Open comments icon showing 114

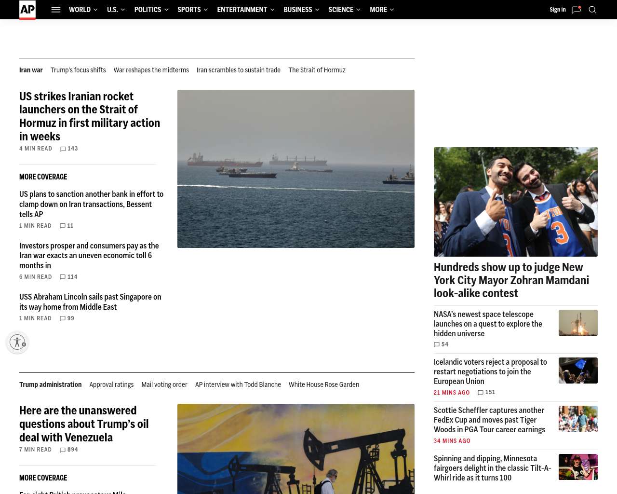(62, 277)
